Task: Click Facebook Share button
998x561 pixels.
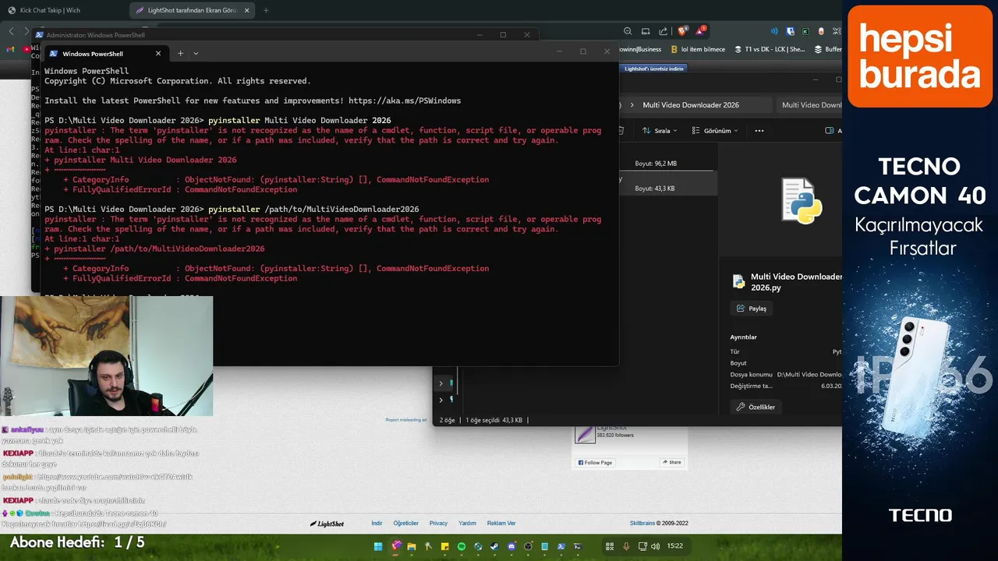Action: (x=671, y=462)
